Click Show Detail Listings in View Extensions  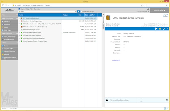10,37
